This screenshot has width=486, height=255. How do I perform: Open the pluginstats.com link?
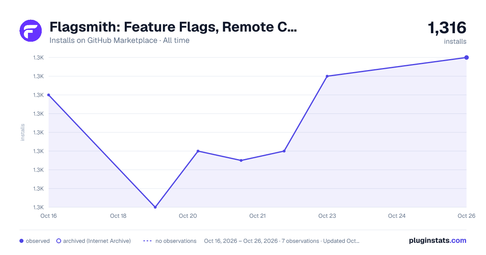tap(438, 240)
